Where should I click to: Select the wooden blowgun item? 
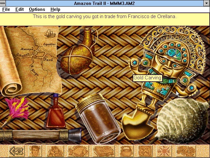(40, 135)
